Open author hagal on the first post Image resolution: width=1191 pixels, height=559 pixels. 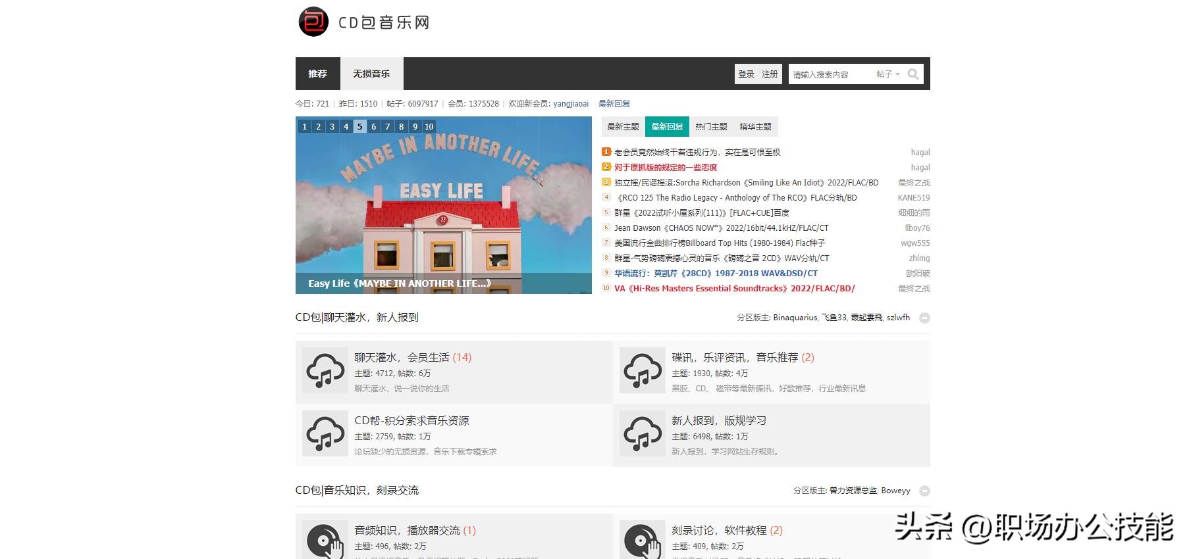[920, 153]
